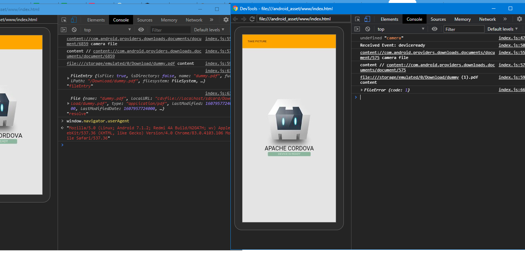Viewport: 525px width, 256px height.
Task: Click the 'DEVICE IS READY' label in right preview
Action: pyautogui.click(x=289, y=154)
